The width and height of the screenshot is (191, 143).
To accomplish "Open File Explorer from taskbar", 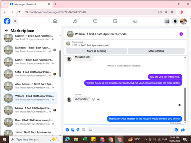I will [x=76, y=140].
